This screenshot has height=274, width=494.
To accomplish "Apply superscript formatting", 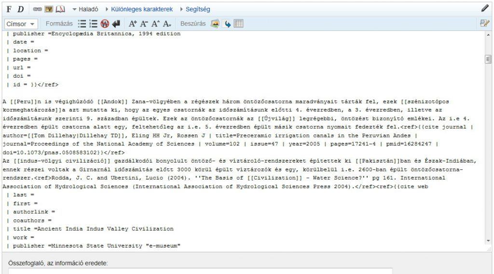I will [x=155, y=24].
